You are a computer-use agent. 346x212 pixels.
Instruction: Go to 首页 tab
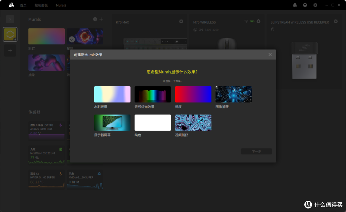[x=23, y=5]
